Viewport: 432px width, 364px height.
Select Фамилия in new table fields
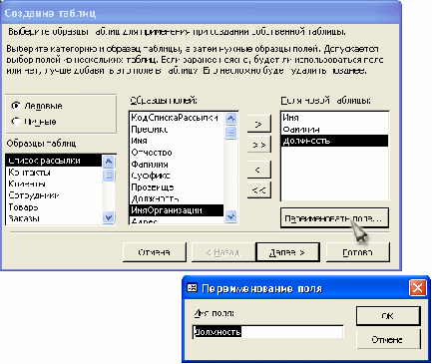tap(334, 129)
